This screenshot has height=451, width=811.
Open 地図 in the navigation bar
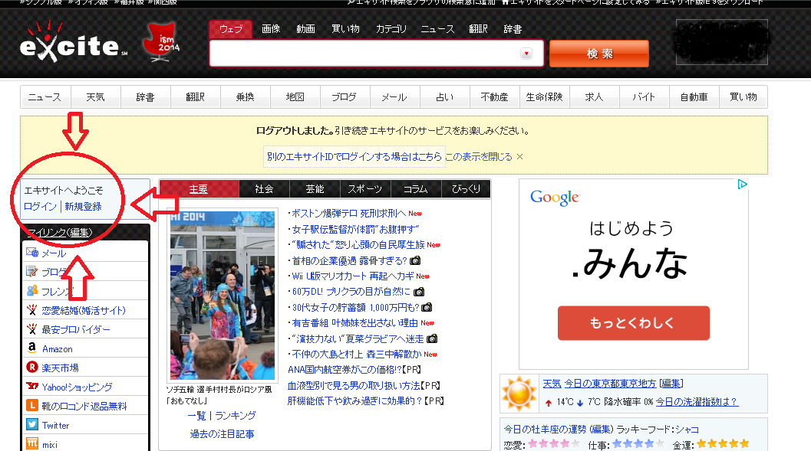point(295,97)
